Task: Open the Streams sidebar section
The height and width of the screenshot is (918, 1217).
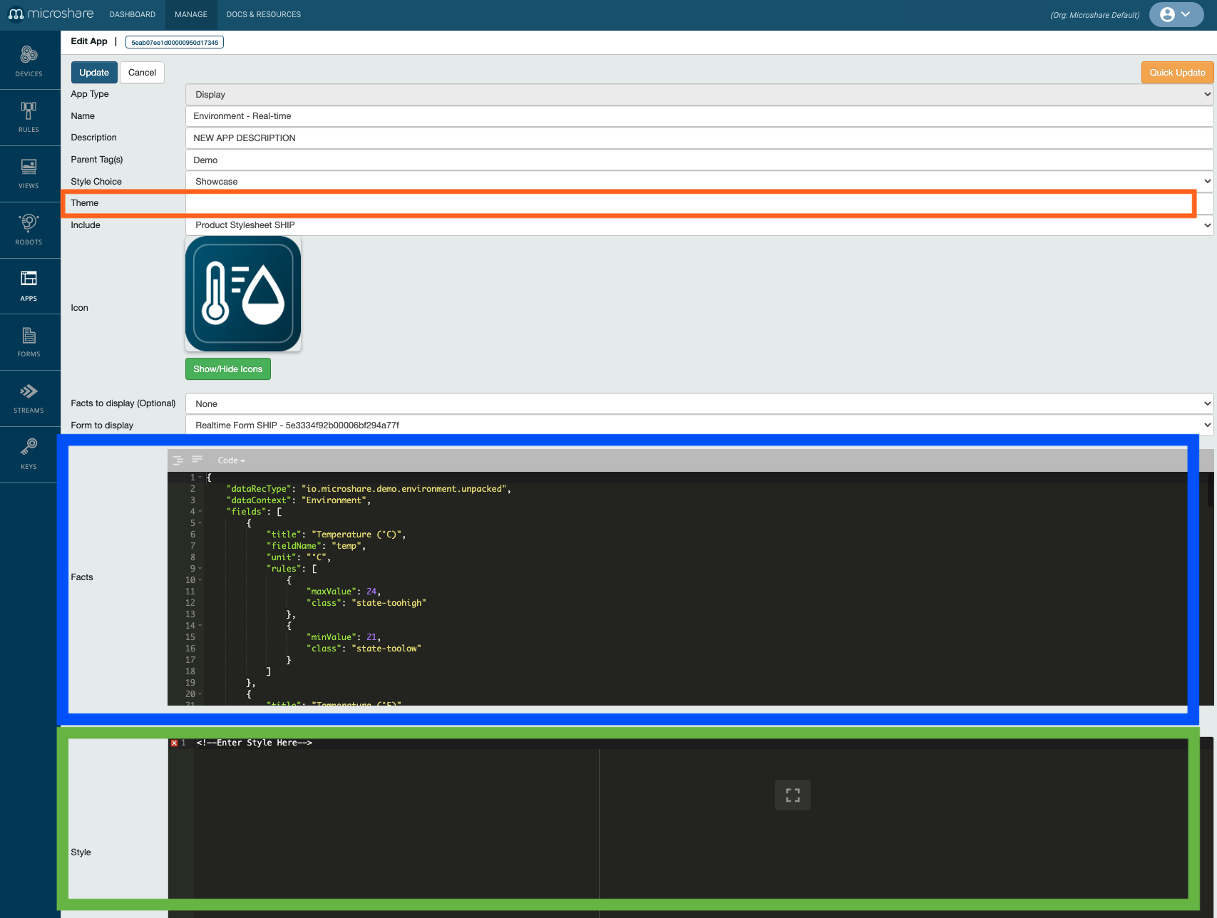Action: click(29, 398)
